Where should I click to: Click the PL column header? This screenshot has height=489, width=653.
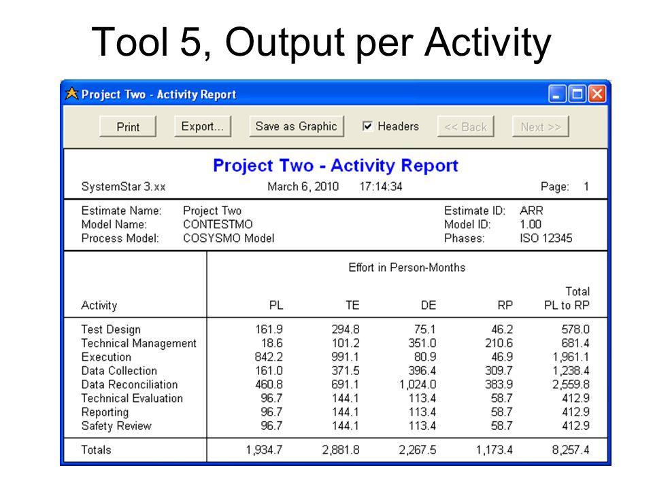pyautogui.click(x=275, y=305)
